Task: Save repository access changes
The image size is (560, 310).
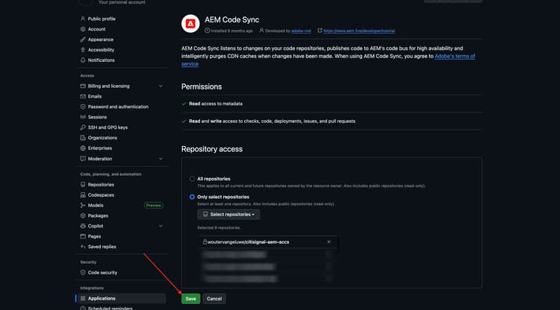Action: click(190, 299)
